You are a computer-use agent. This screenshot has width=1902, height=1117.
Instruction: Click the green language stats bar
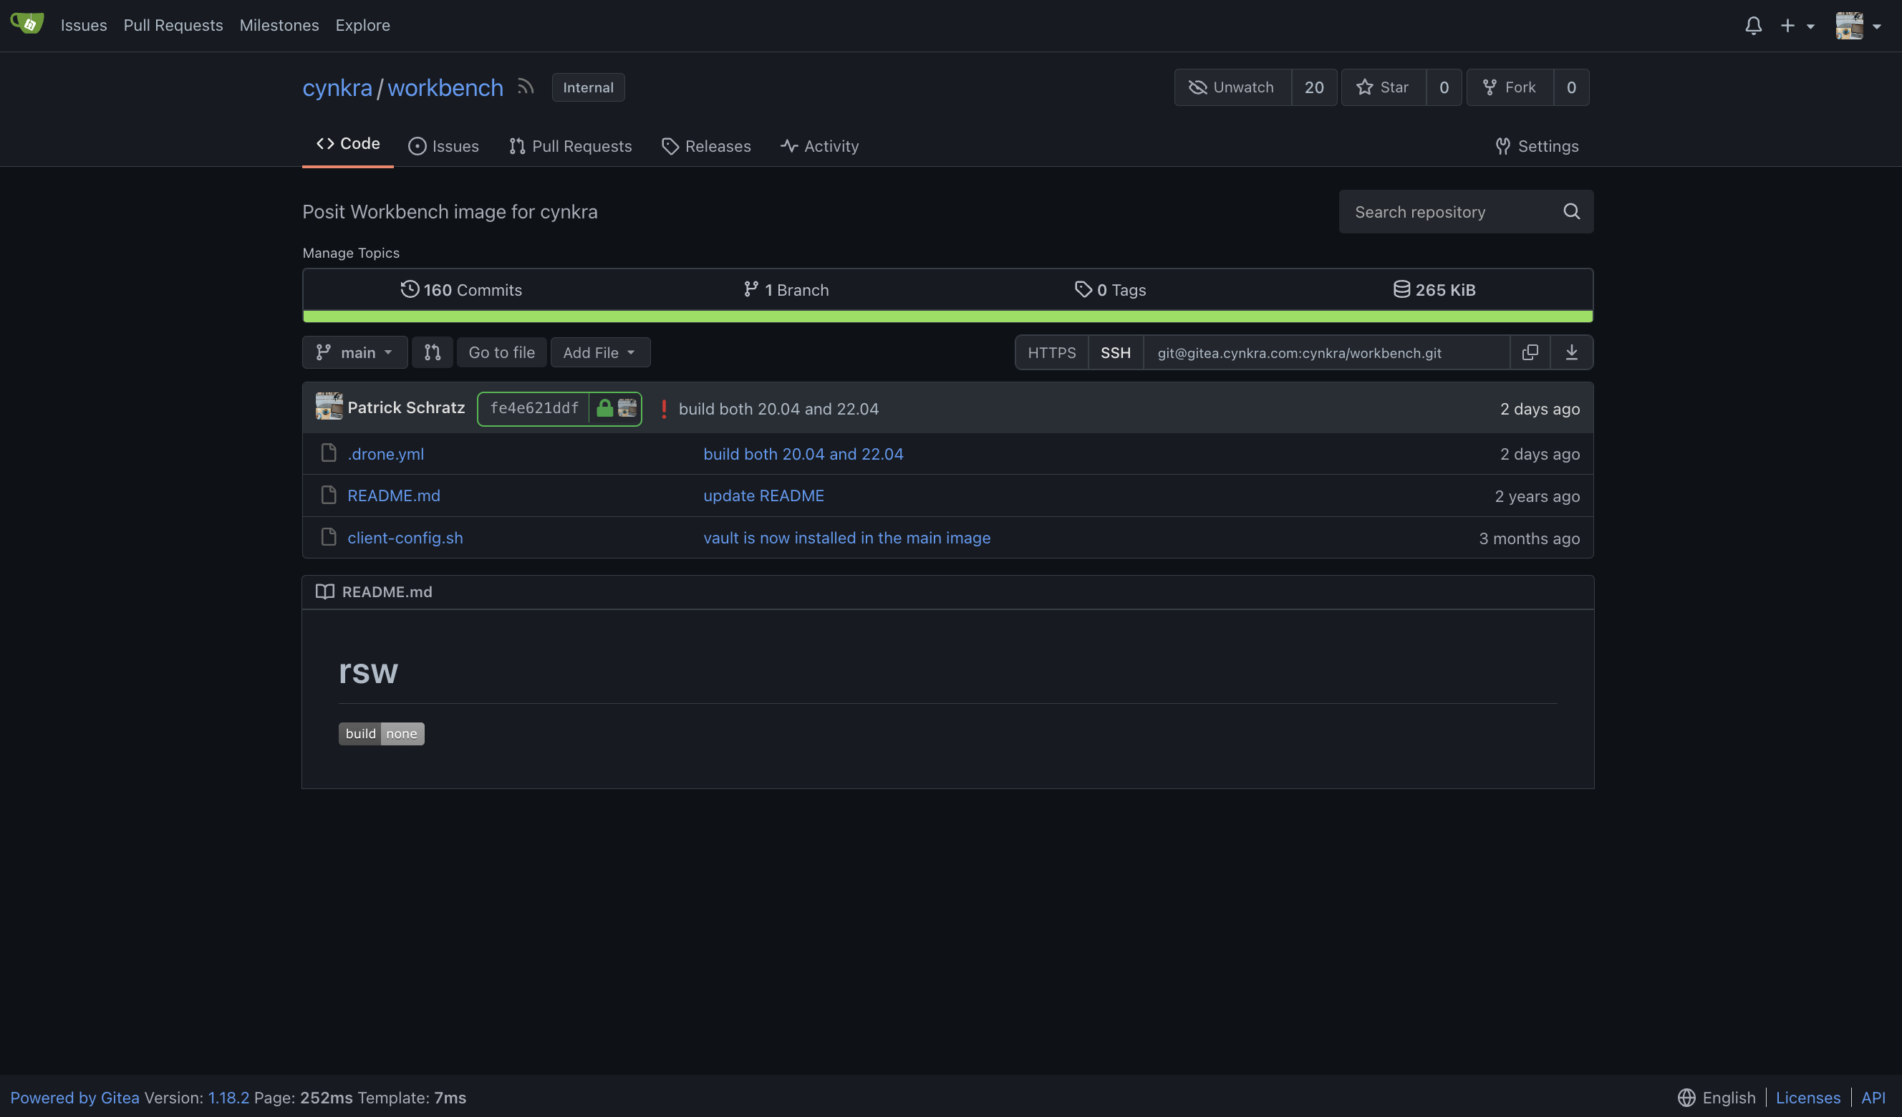(x=947, y=316)
